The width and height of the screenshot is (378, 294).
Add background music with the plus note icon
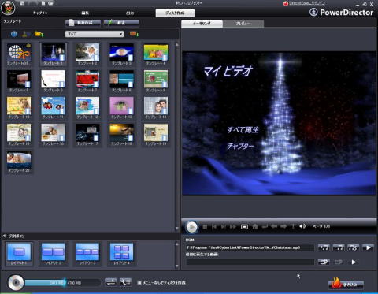(324, 247)
